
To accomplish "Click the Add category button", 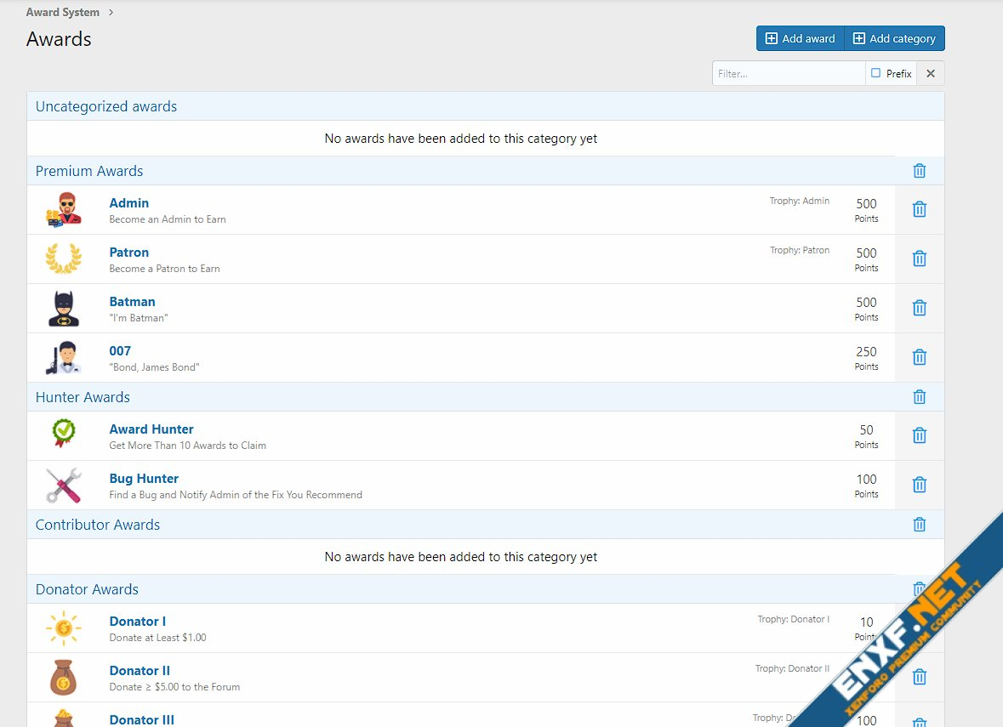I will [x=894, y=38].
